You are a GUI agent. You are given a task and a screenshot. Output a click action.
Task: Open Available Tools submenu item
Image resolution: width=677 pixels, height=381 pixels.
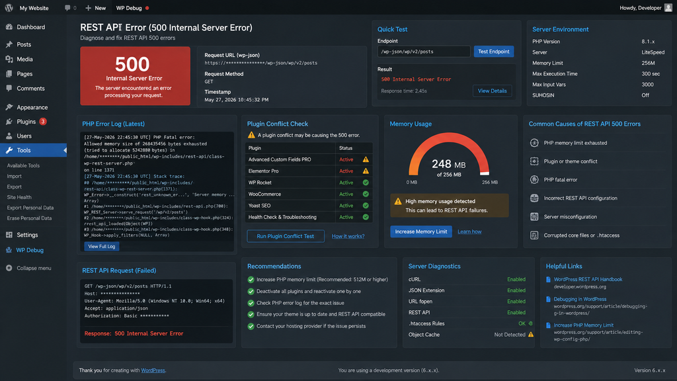[x=23, y=165]
